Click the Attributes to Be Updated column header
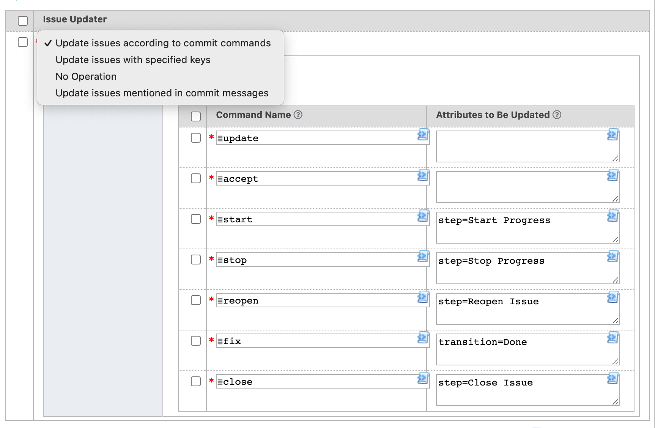 [493, 115]
